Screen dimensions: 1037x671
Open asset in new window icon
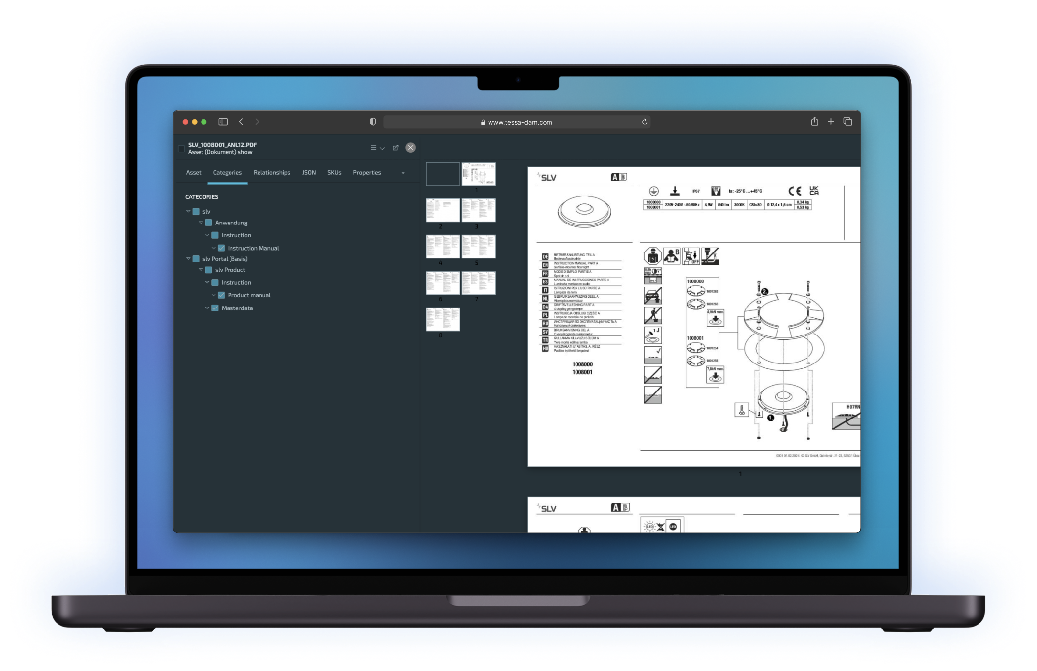click(395, 148)
